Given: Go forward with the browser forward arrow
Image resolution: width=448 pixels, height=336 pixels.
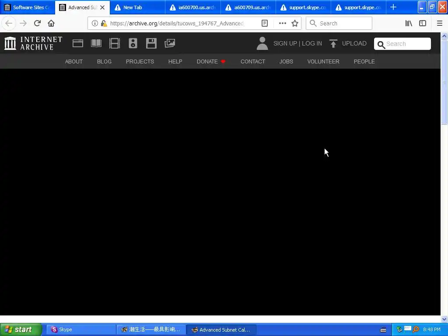Looking at the screenshot, I should 23,23.
